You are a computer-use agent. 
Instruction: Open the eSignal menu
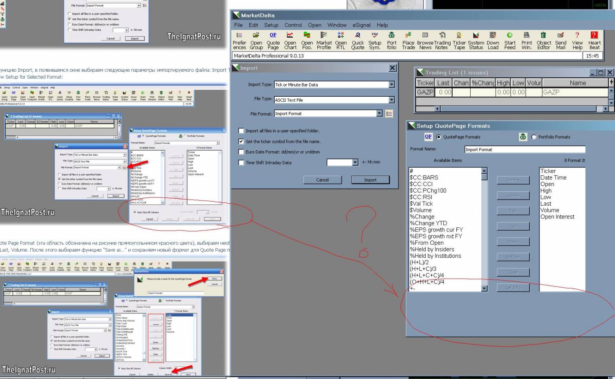click(x=361, y=25)
